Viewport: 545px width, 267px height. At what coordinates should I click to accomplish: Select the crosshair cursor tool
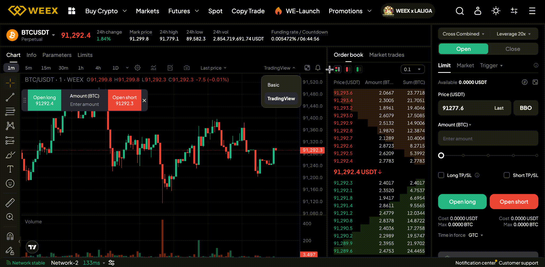(x=10, y=83)
